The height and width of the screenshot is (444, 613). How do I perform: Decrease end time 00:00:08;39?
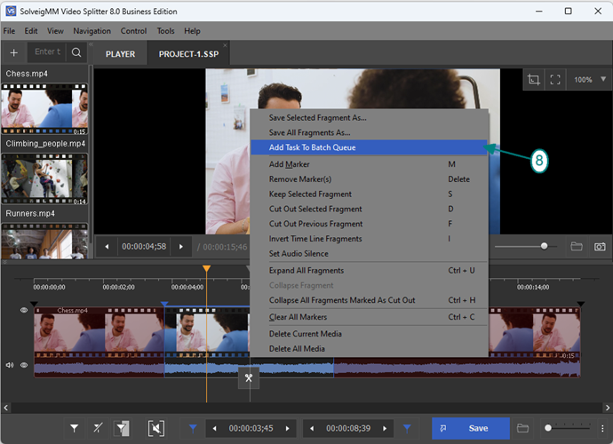[312, 428]
